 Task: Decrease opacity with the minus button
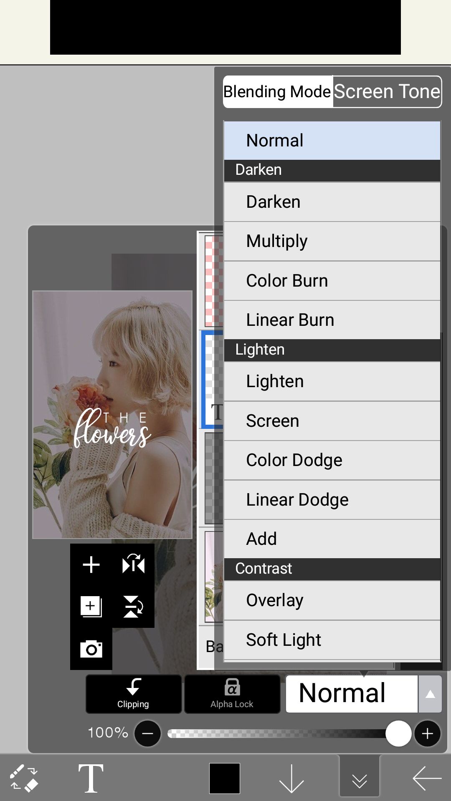147,733
